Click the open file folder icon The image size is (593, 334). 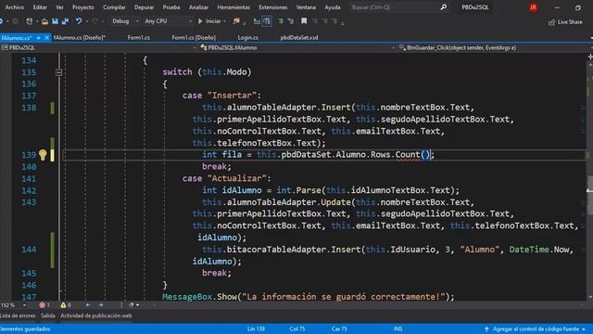[44, 21]
